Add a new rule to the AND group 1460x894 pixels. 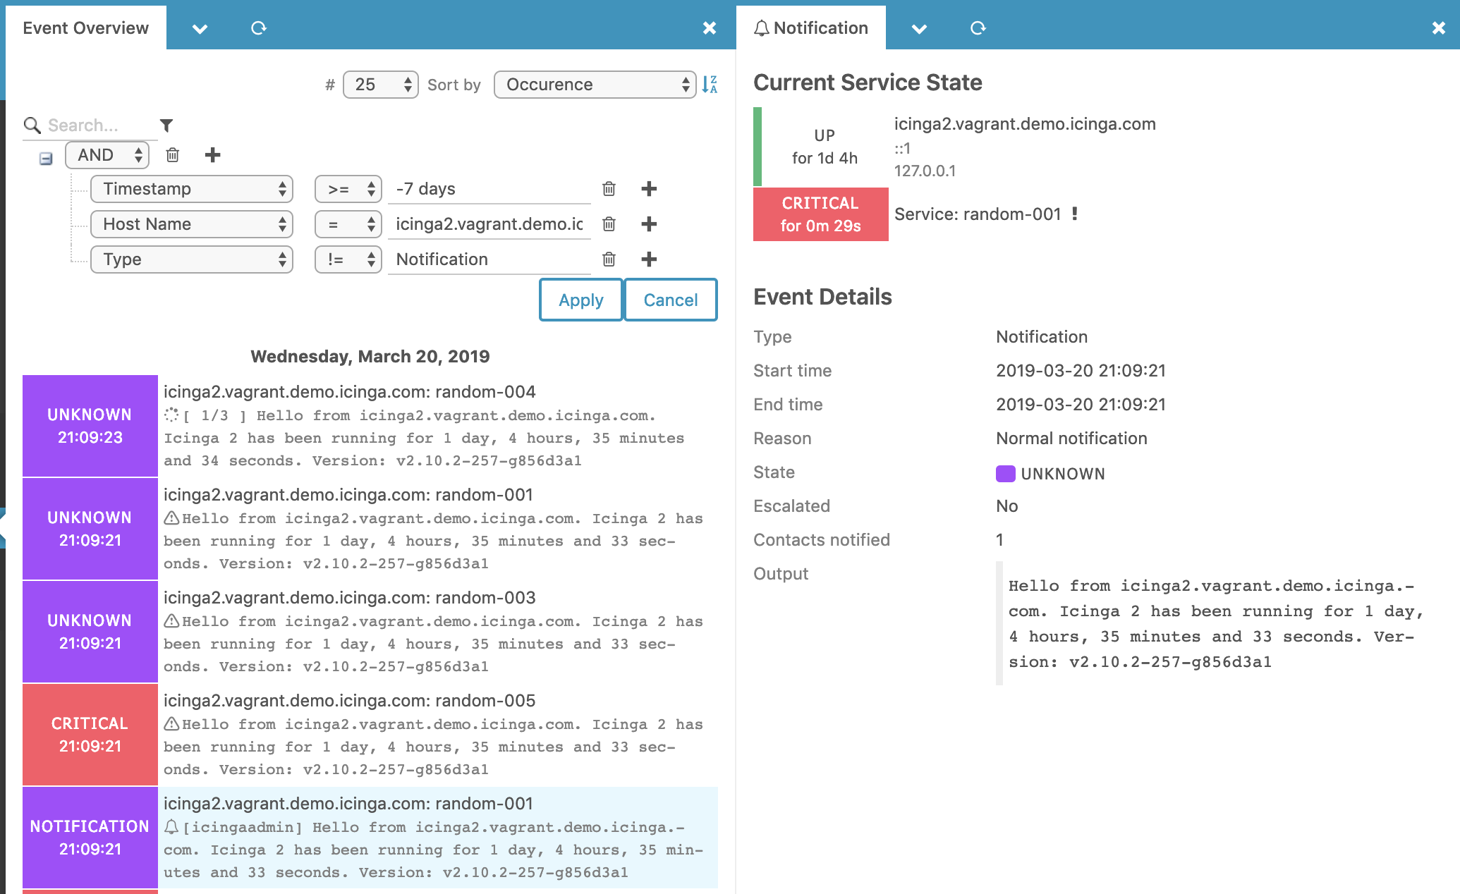212,154
